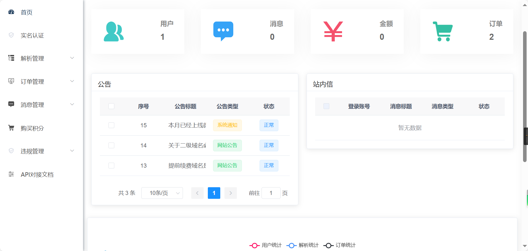Screen dimensions: 528x251
Task: Click pagination page number 1 button
Action: (214, 193)
